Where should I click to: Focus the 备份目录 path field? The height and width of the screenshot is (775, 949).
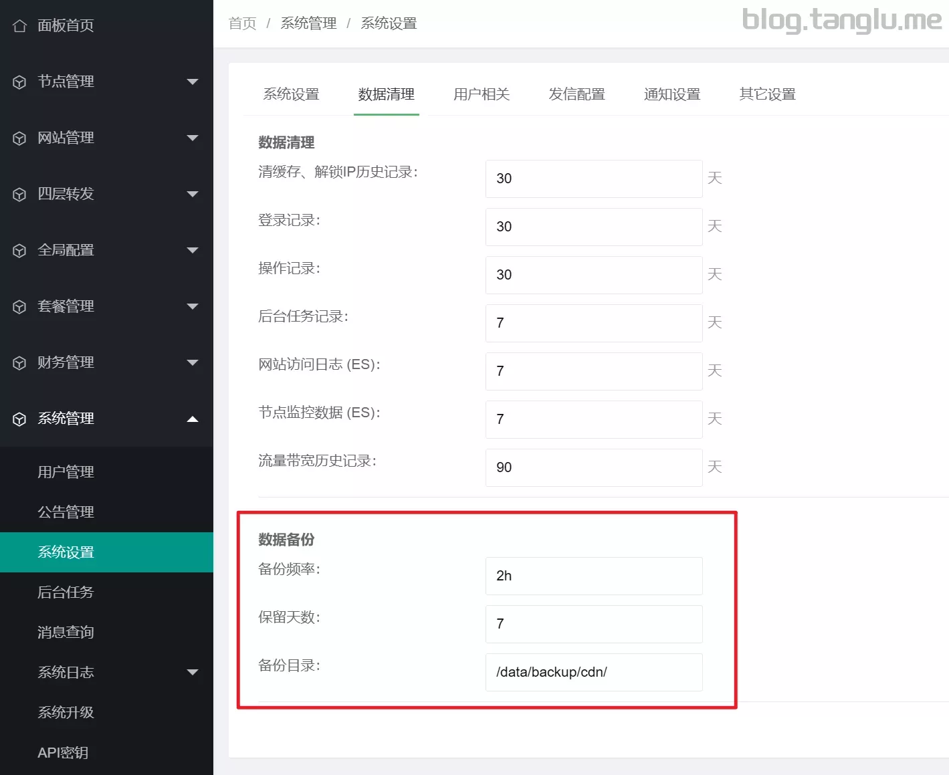pos(593,672)
